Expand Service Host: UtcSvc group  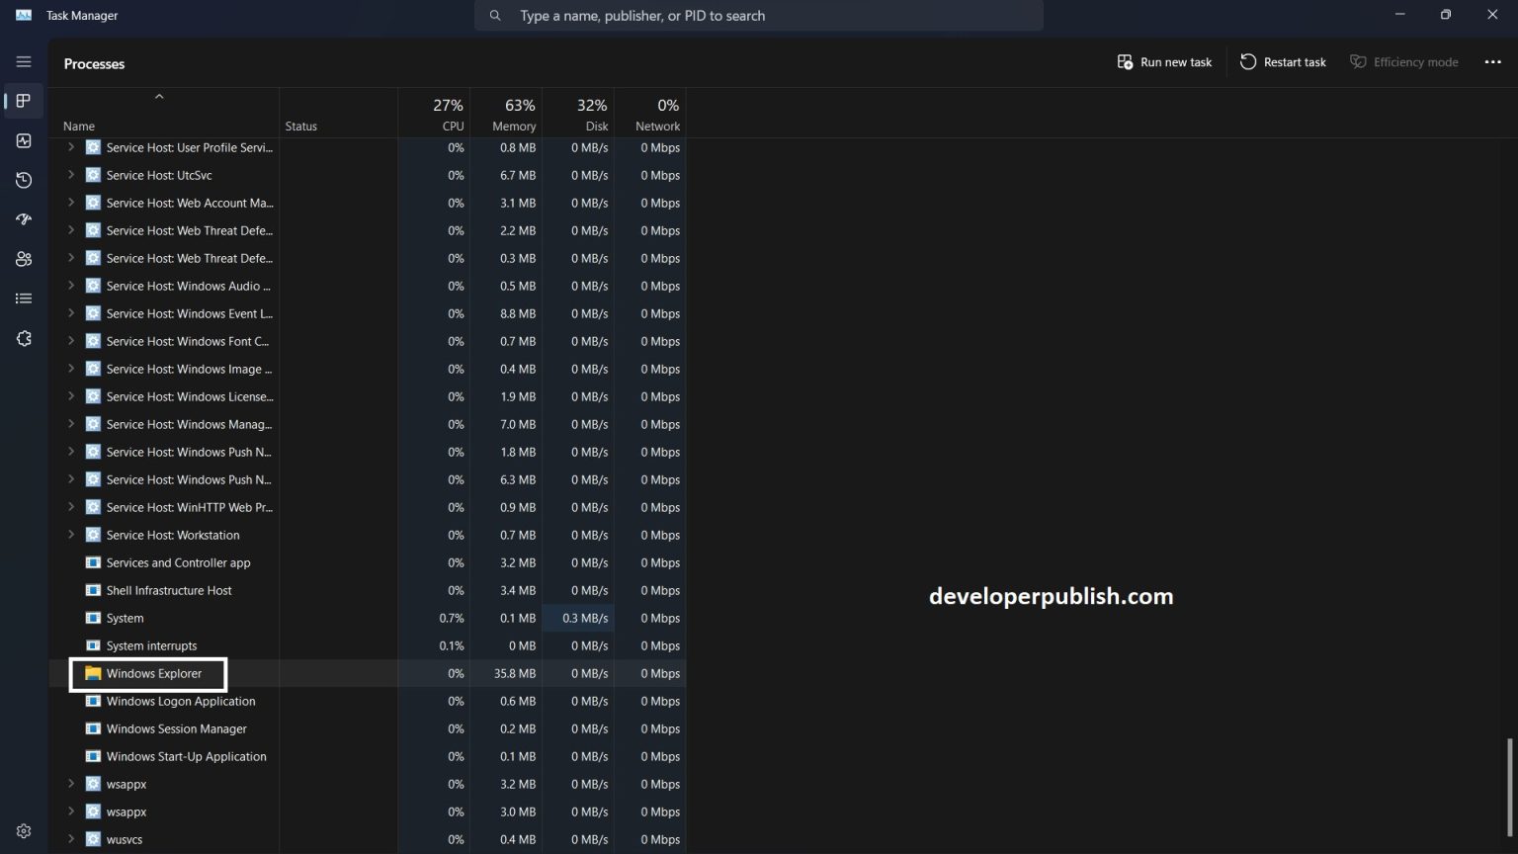70,175
